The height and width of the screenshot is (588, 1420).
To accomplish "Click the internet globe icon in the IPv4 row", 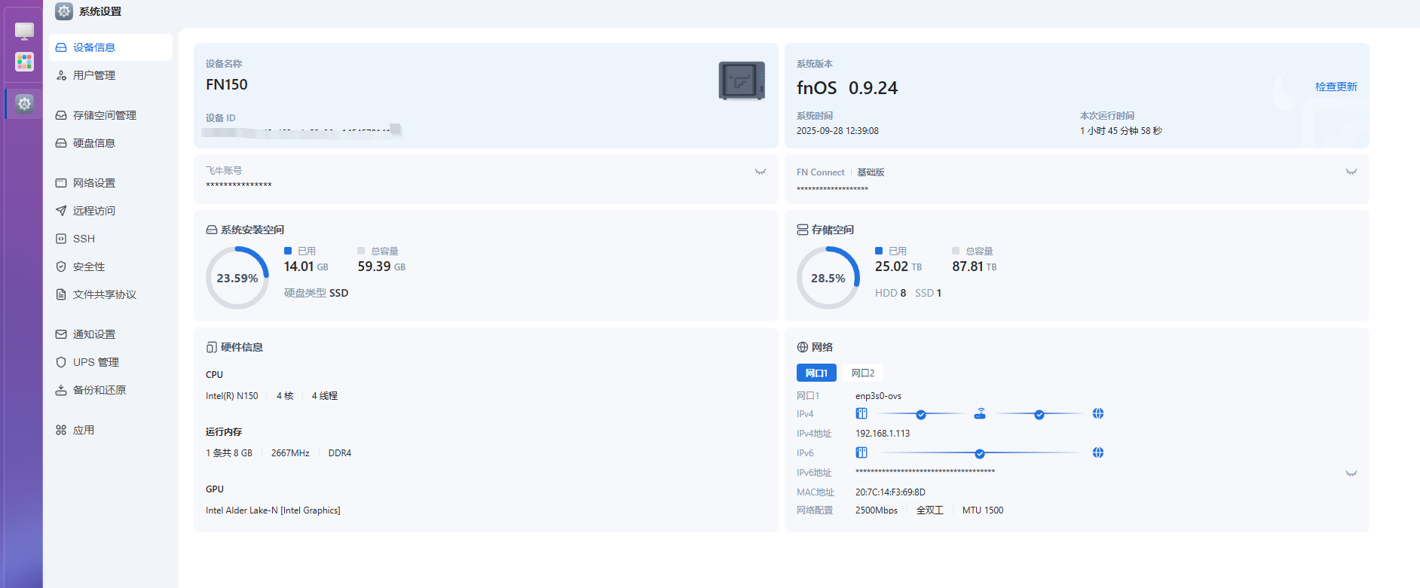I will (1098, 413).
